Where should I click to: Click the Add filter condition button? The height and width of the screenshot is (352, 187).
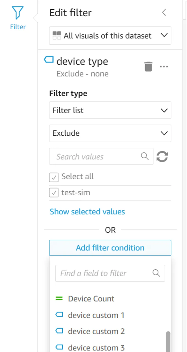(x=110, y=248)
